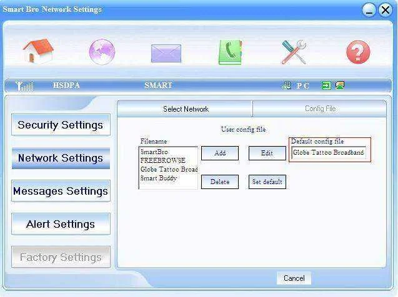The width and height of the screenshot is (398, 297).
Task: Open the screwdriver and wrench Settings icon
Action: [294, 52]
